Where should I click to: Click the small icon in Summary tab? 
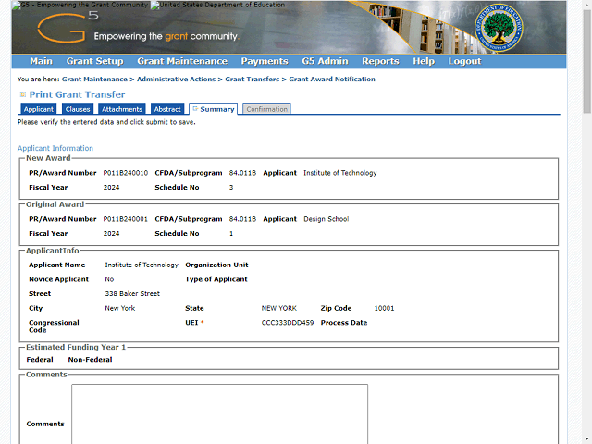click(195, 109)
